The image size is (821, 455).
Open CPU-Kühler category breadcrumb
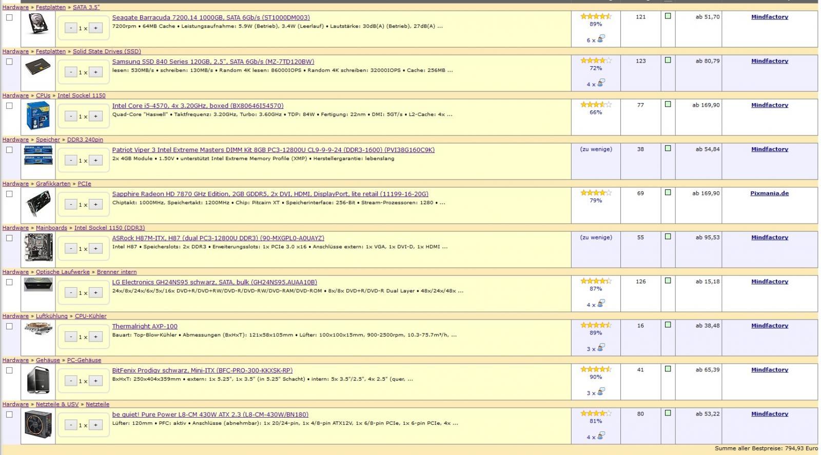coord(91,316)
